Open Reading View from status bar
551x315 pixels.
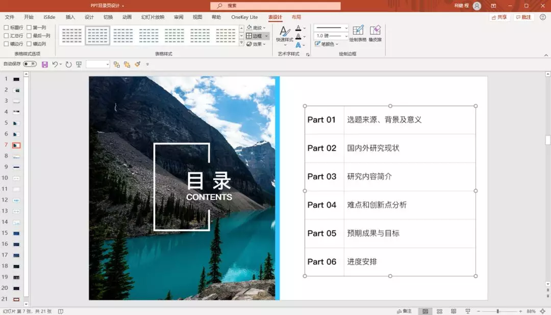[454, 311]
